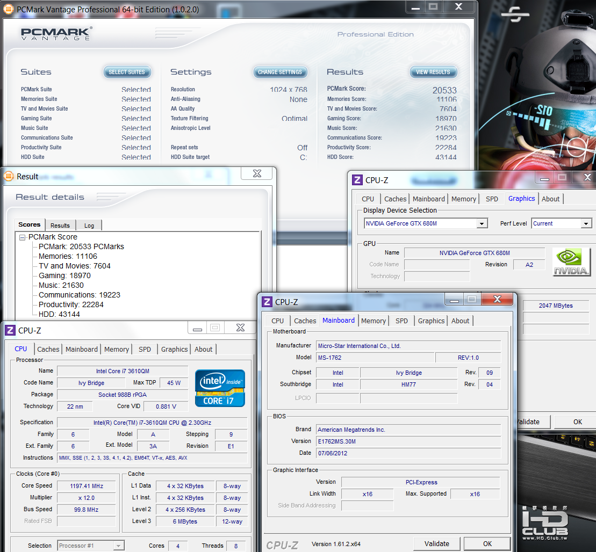Switch to Results tab in Result window

coord(60,226)
